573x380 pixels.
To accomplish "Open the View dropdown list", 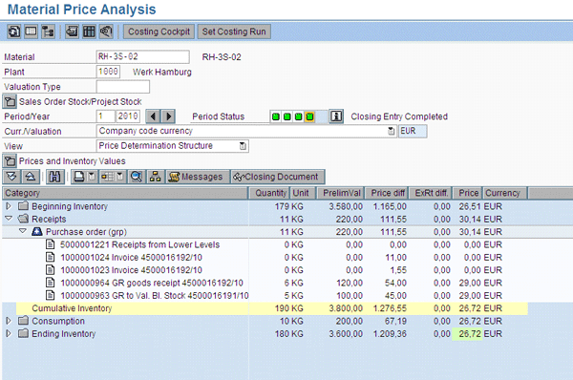I will click(x=243, y=146).
